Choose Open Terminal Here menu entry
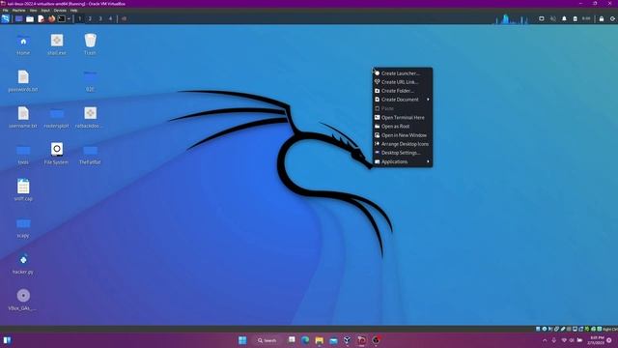618x348 pixels. click(x=403, y=118)
